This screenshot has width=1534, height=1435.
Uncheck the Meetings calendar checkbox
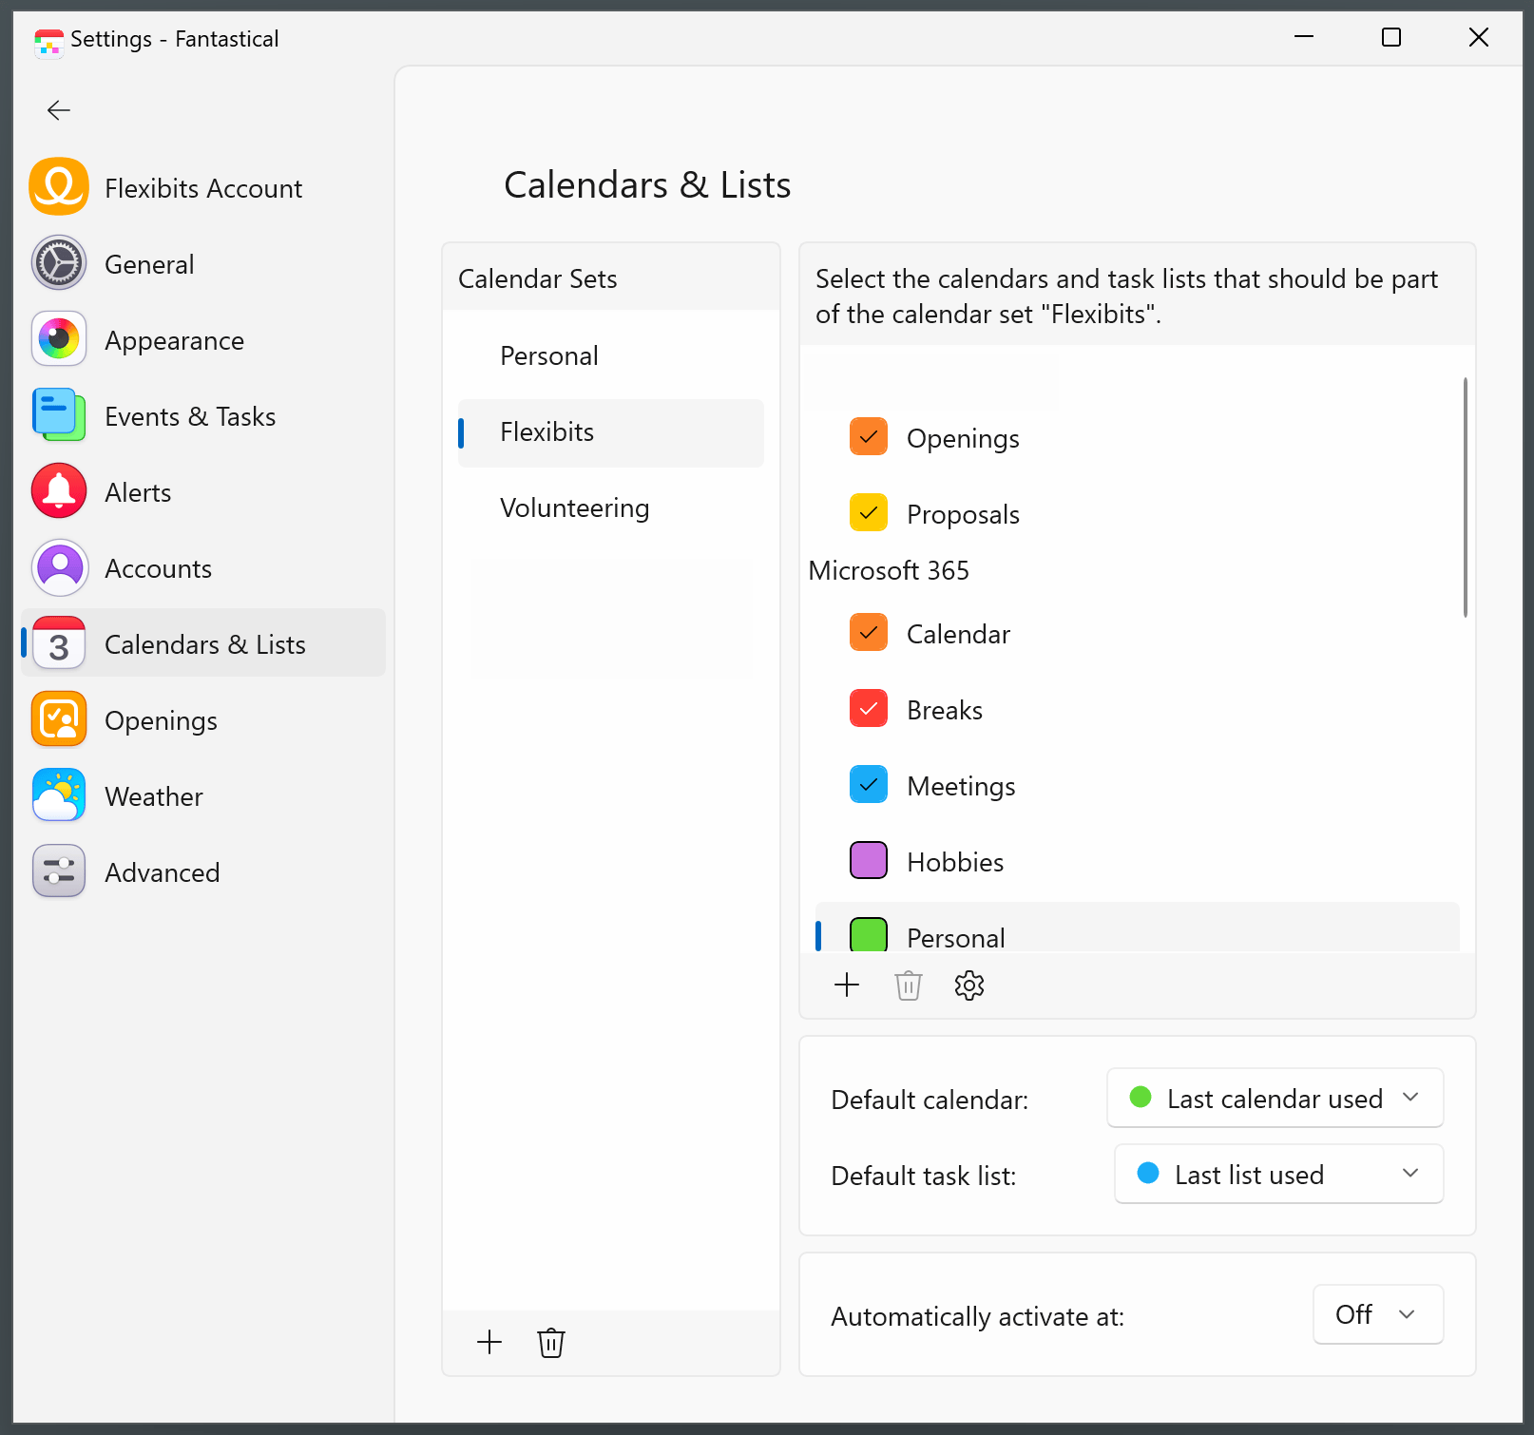click(869, 785)
